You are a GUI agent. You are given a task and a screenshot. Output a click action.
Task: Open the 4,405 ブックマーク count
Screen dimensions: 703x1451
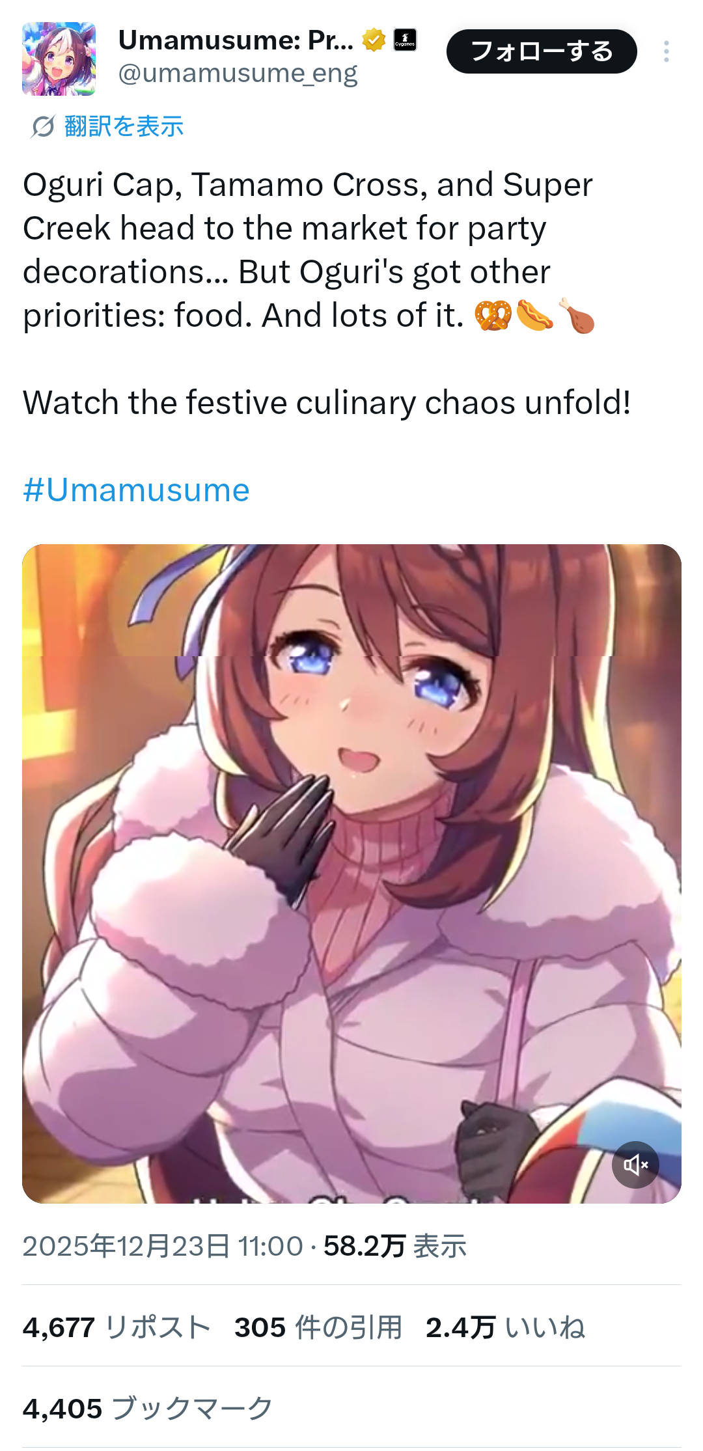[148, 1409]
